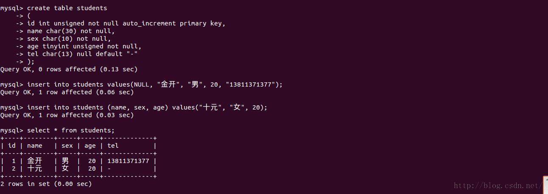
Task: Click 13811371377 in the result table row
Action: [x=128, y=161]
